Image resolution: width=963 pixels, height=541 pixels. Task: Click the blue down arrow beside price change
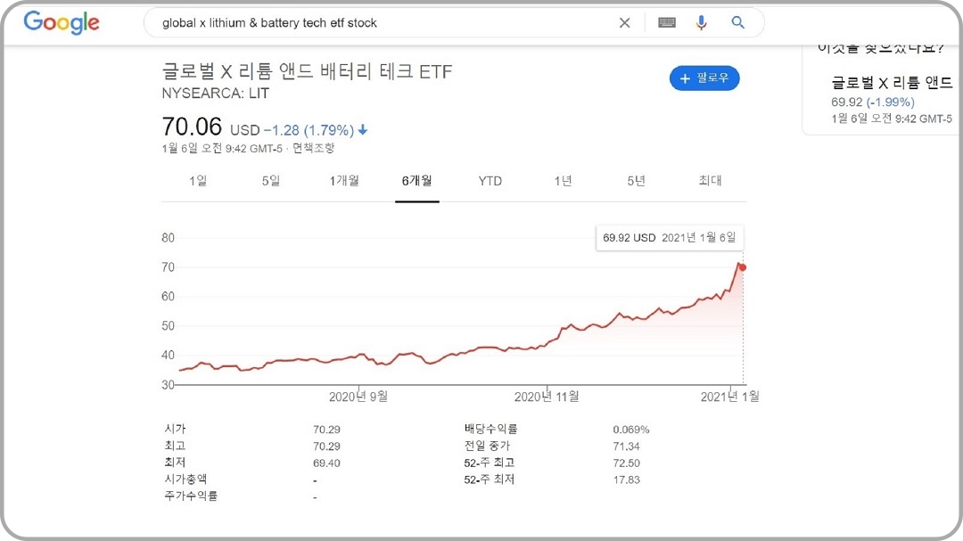(x=363, y=129)
